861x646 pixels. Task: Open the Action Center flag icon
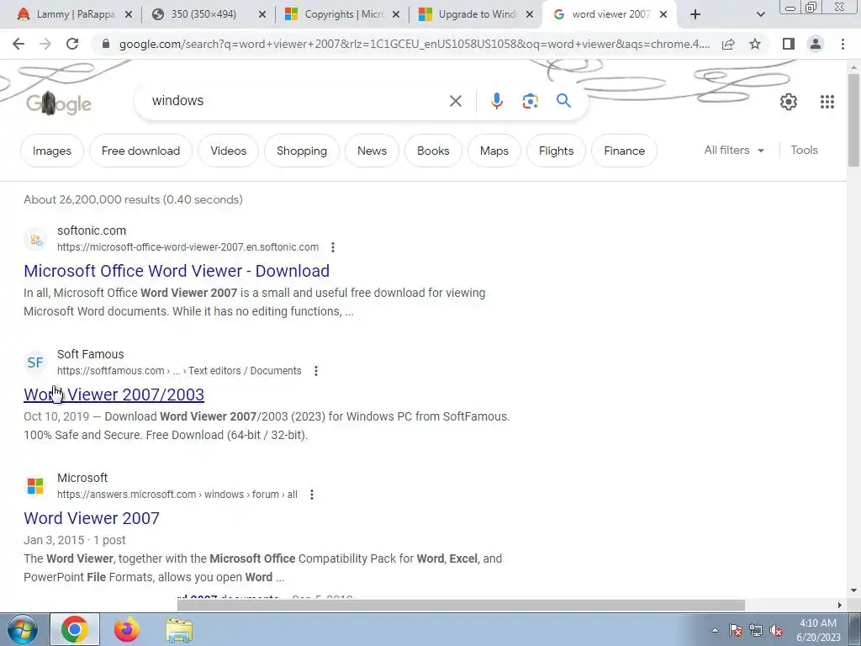click(x=736, y=631)
